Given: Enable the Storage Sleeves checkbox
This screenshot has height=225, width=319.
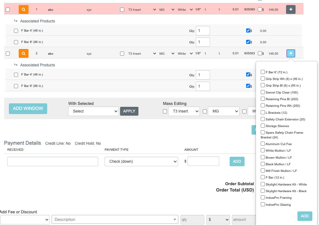Looking at the screenshot, I should [263, 126].
